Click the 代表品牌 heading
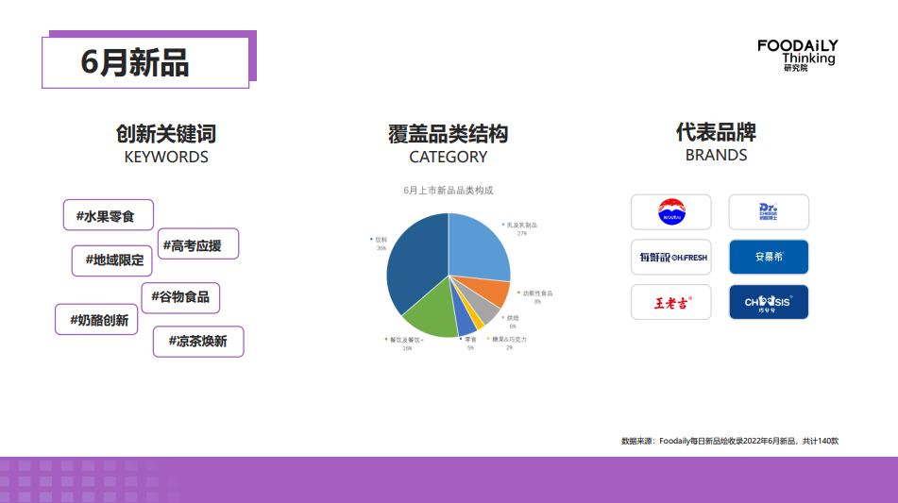 (x=716, y=132)
